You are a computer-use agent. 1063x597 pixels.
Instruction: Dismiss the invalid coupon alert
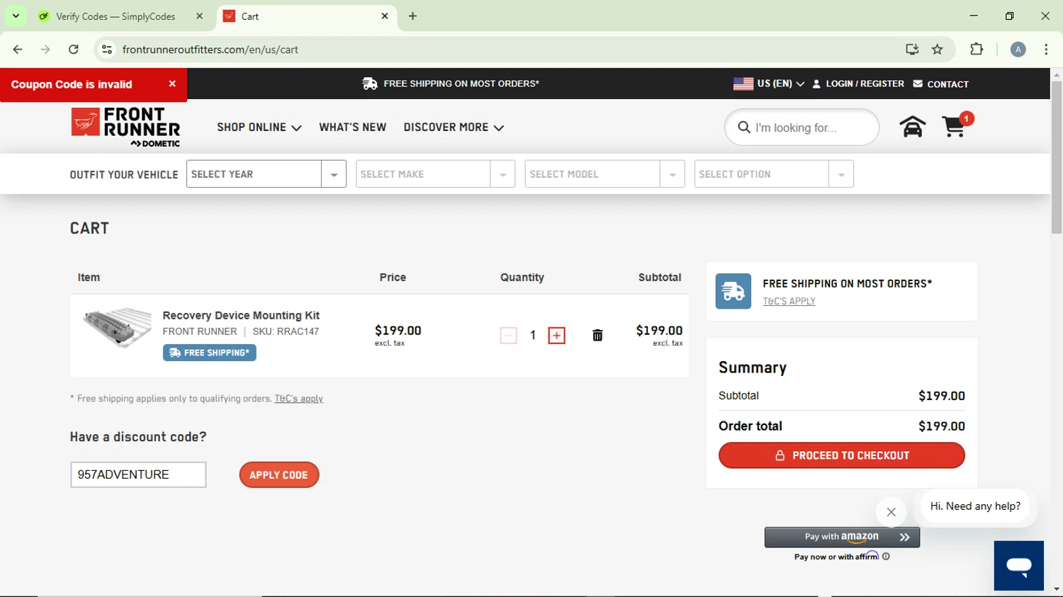172,84
